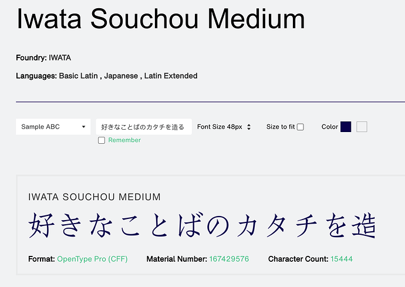This screenshot has width=405, height=287.
Task: Click the Japanese language entry
Action: point(121,76)
